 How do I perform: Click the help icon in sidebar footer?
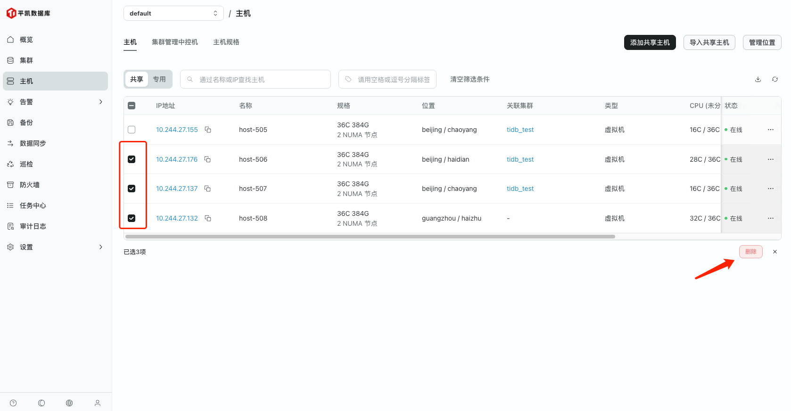click(x=13, y=403)
